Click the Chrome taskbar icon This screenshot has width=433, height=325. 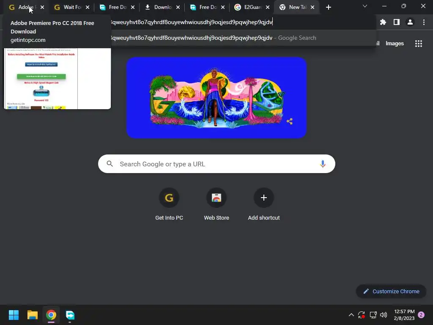tap(51, 315)
